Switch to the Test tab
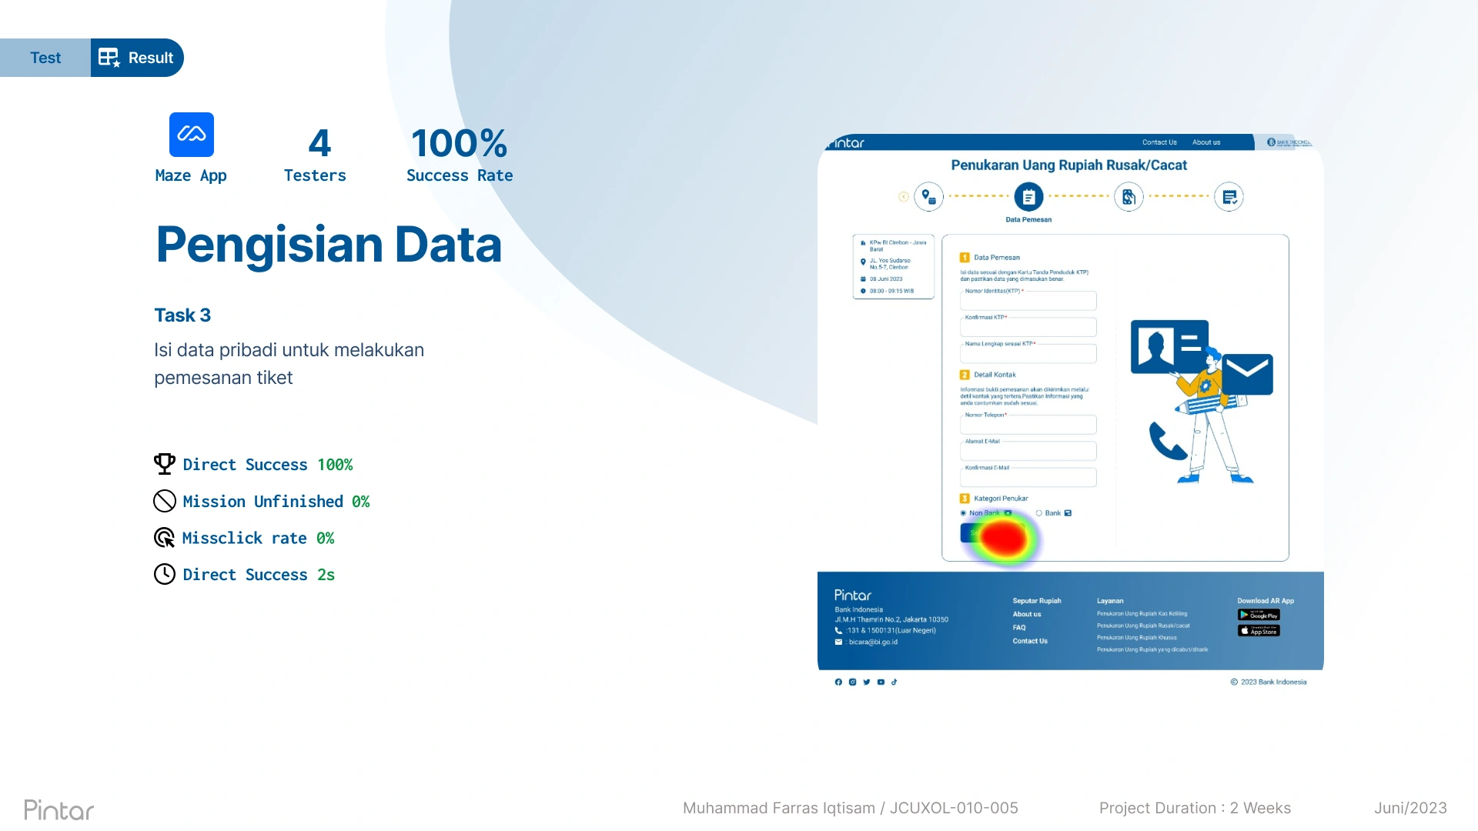The height and width of the screenshot is (831, 1478). pyautogui.click(x=45, y=58)
